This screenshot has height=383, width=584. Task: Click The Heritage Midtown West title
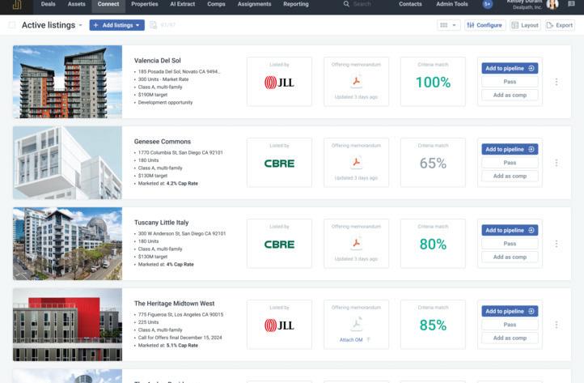(174, 303)
